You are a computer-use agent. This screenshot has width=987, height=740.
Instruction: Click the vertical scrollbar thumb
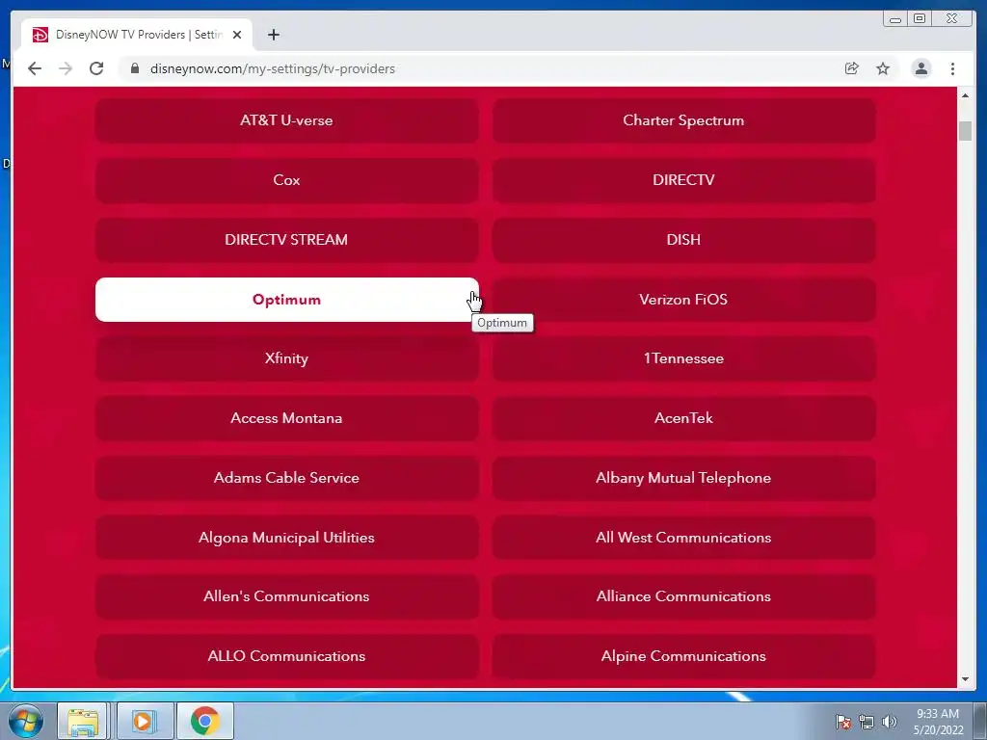(x=965, y=131)
